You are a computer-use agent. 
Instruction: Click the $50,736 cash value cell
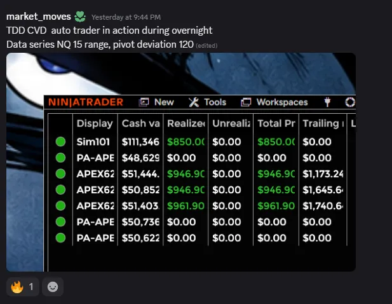point(140,222)
